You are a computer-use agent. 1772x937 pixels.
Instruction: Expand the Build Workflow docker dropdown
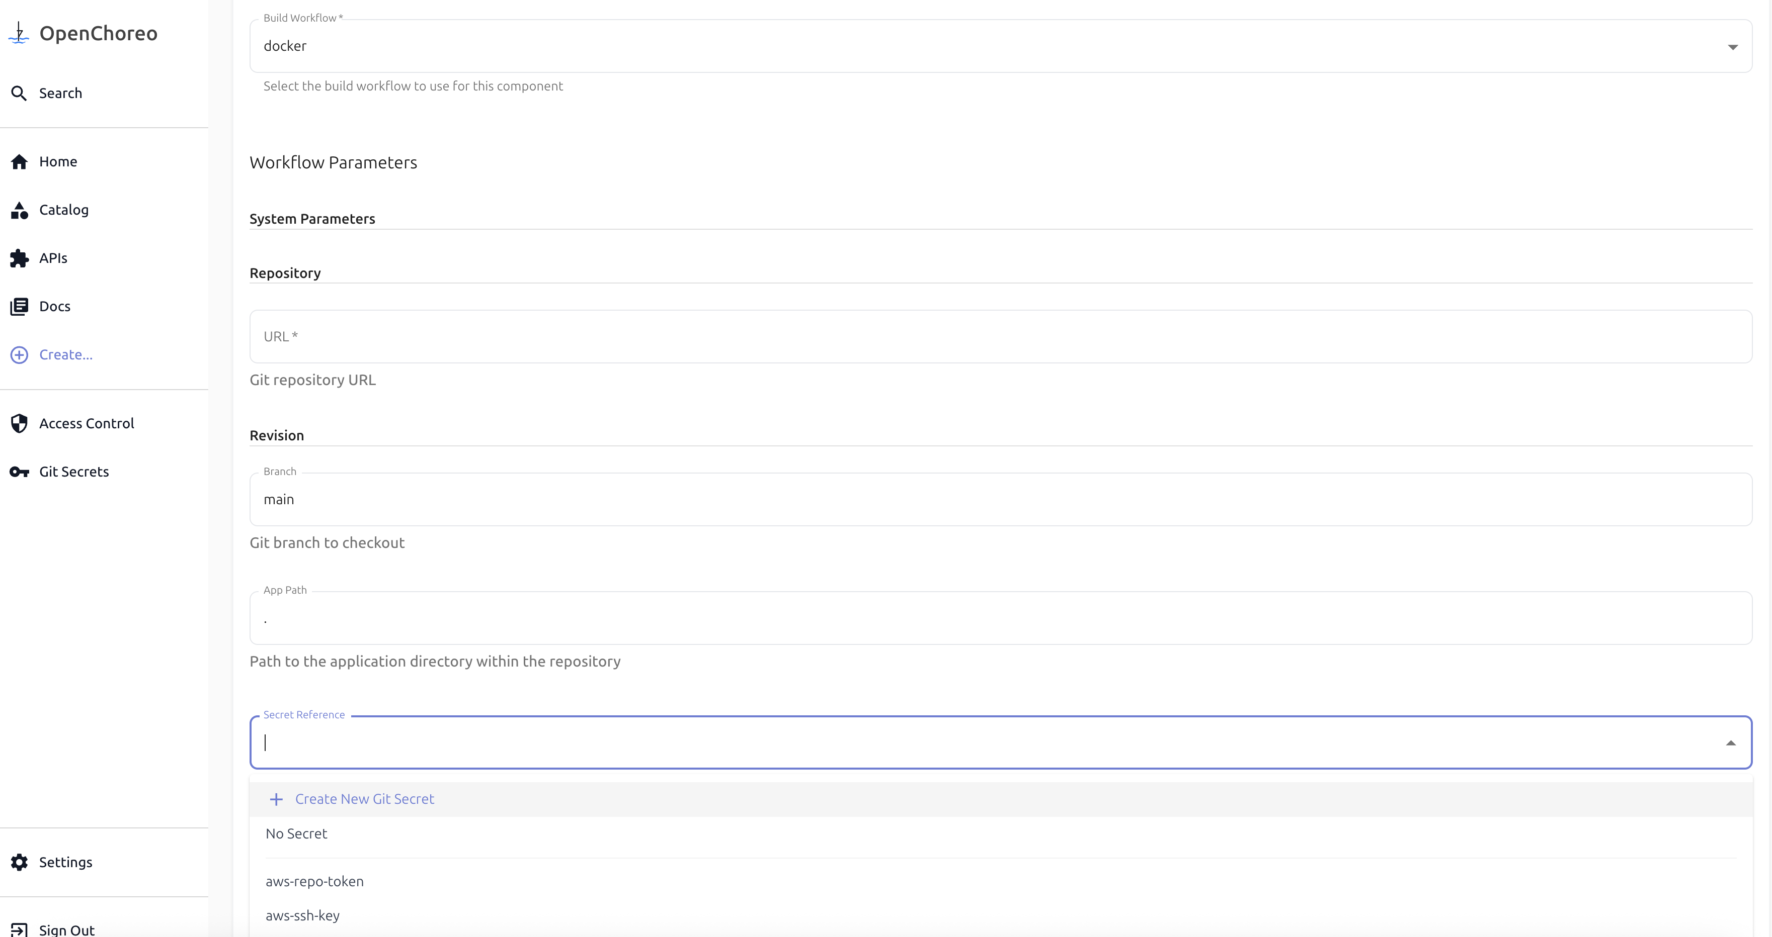(x=1732, y=47)
